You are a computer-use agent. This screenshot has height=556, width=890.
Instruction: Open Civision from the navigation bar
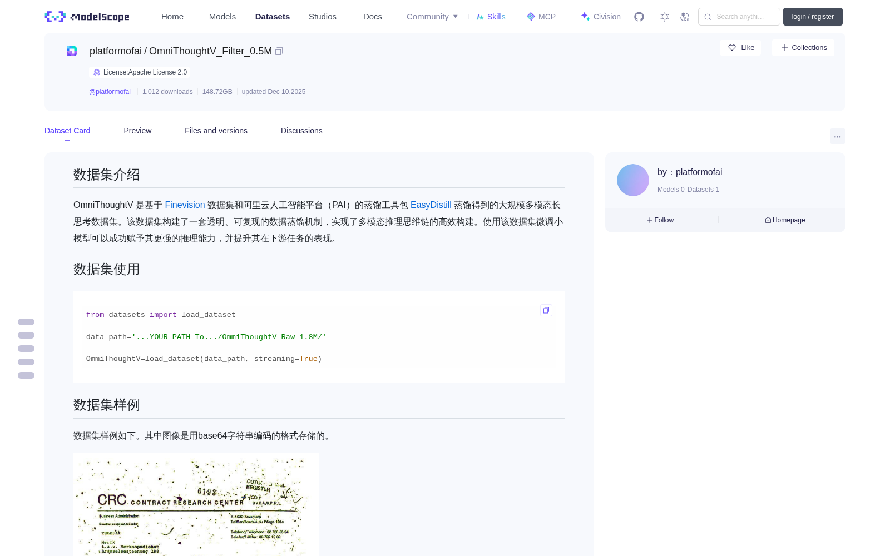pyautogui.click(x=601, y=17)
